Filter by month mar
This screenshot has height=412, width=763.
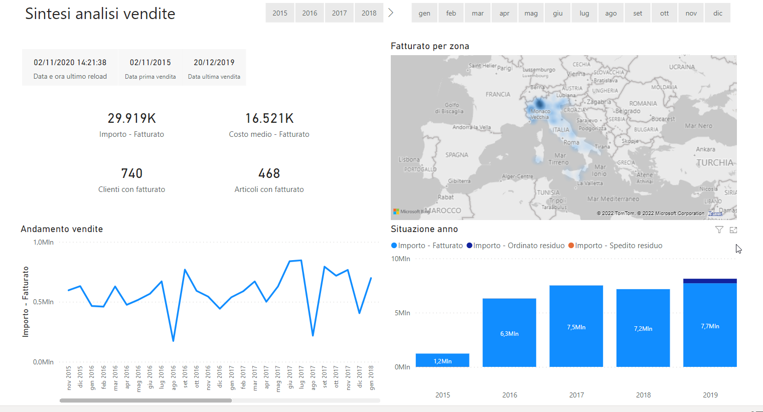[x=478, y=13]
